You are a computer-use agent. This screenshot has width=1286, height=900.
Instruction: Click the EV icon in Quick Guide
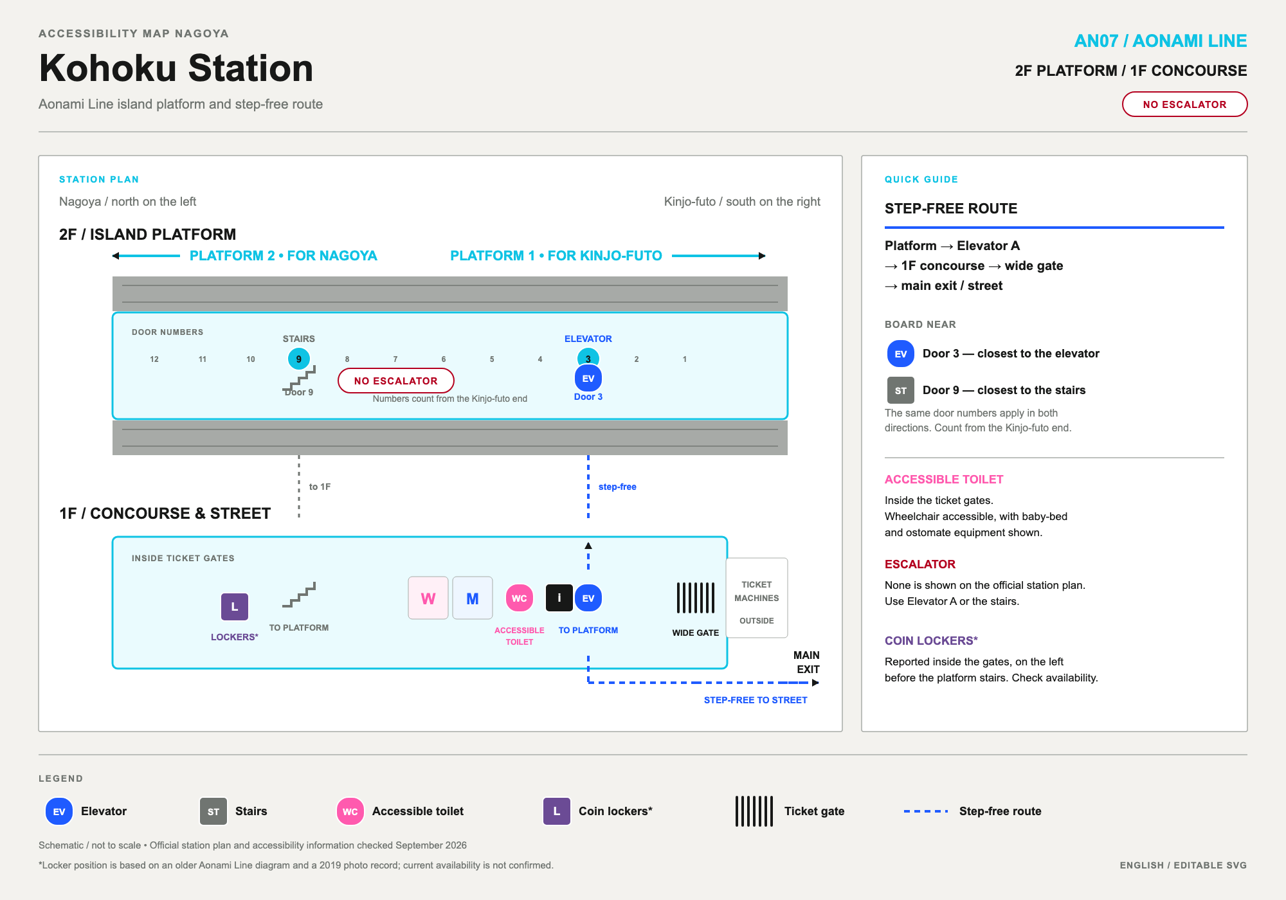[901, 354]
